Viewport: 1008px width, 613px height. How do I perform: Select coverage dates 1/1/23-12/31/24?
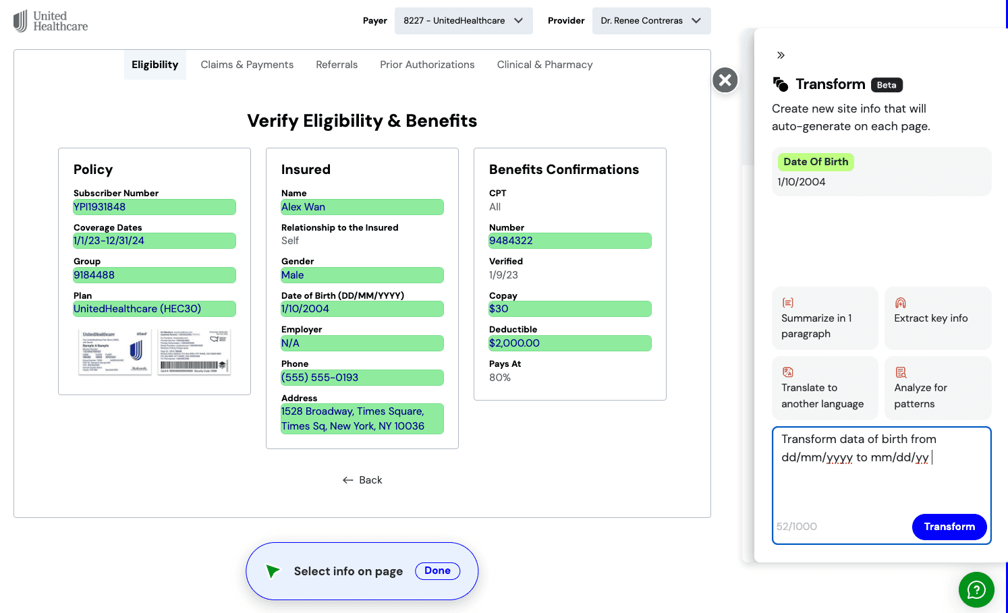155,241
